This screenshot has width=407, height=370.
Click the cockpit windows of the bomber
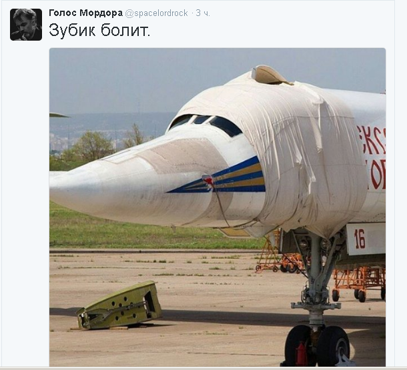point(205,123)
